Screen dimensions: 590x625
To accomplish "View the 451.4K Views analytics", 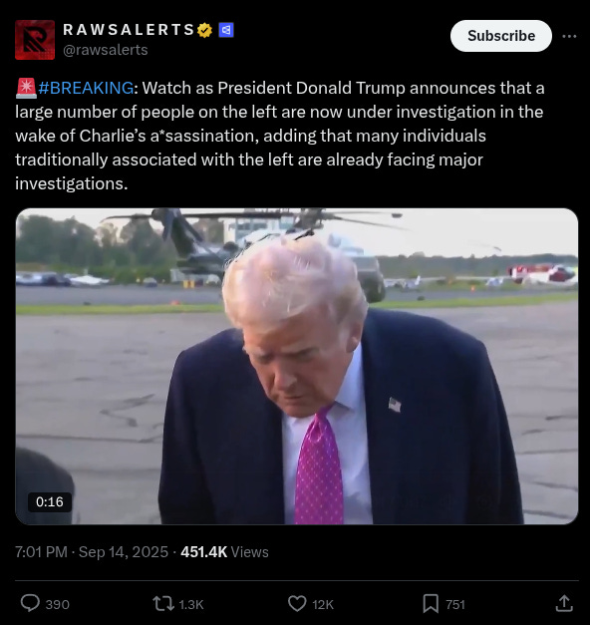I will point(225,552).
